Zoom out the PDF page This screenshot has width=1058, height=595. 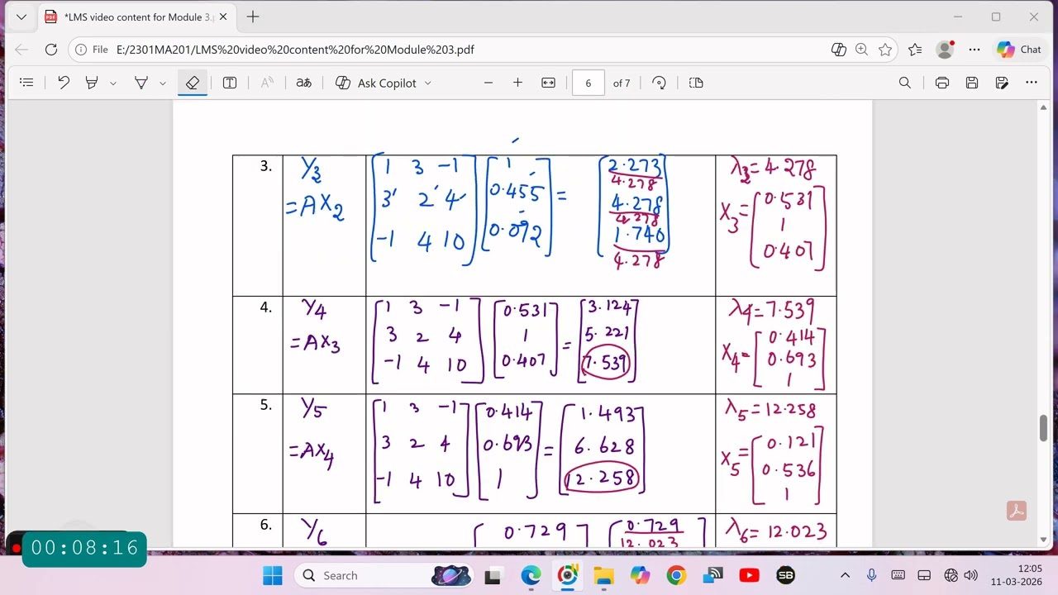(x=488, y=83)
